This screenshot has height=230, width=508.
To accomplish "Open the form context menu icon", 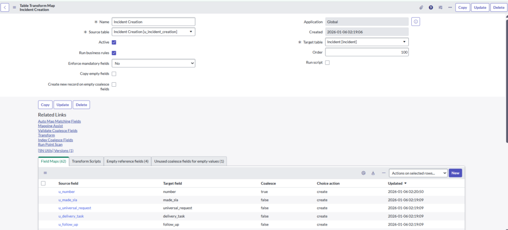I will [x=14, y=7].
